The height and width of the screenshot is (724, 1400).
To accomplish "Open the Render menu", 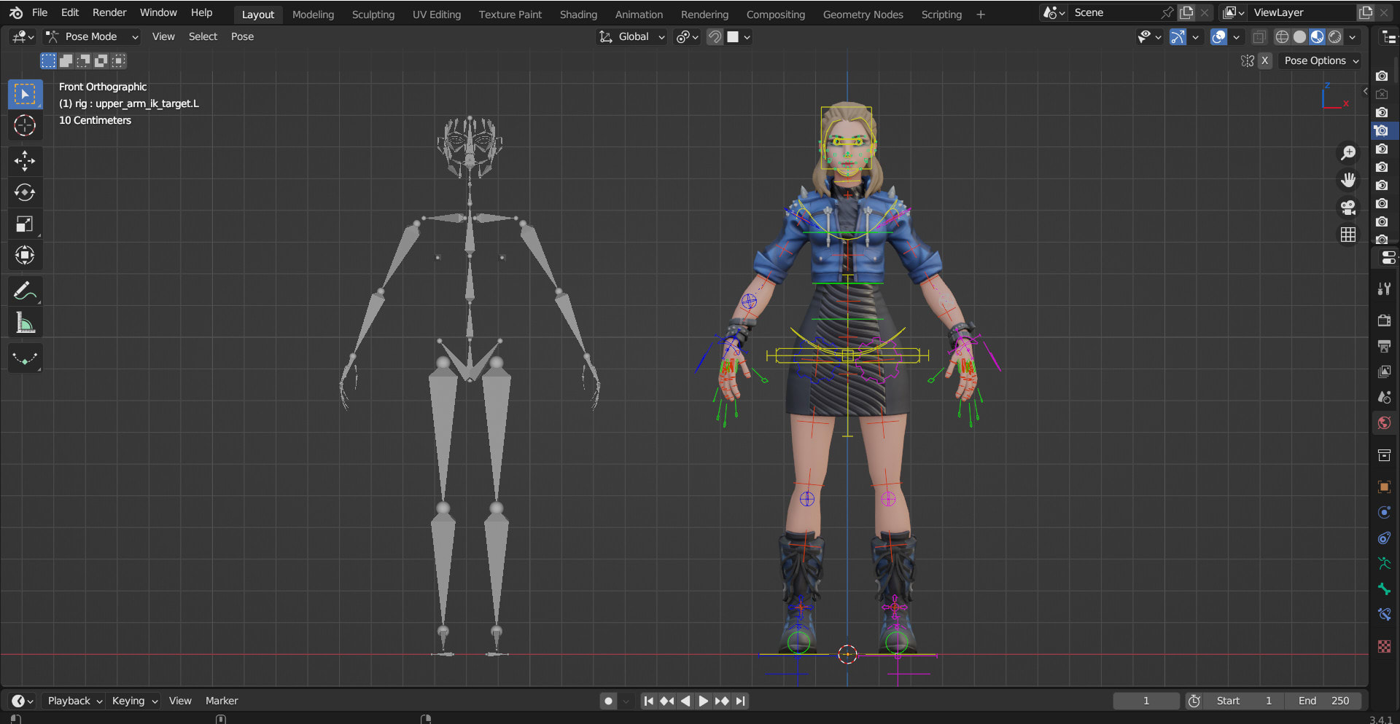I will 109,12.
